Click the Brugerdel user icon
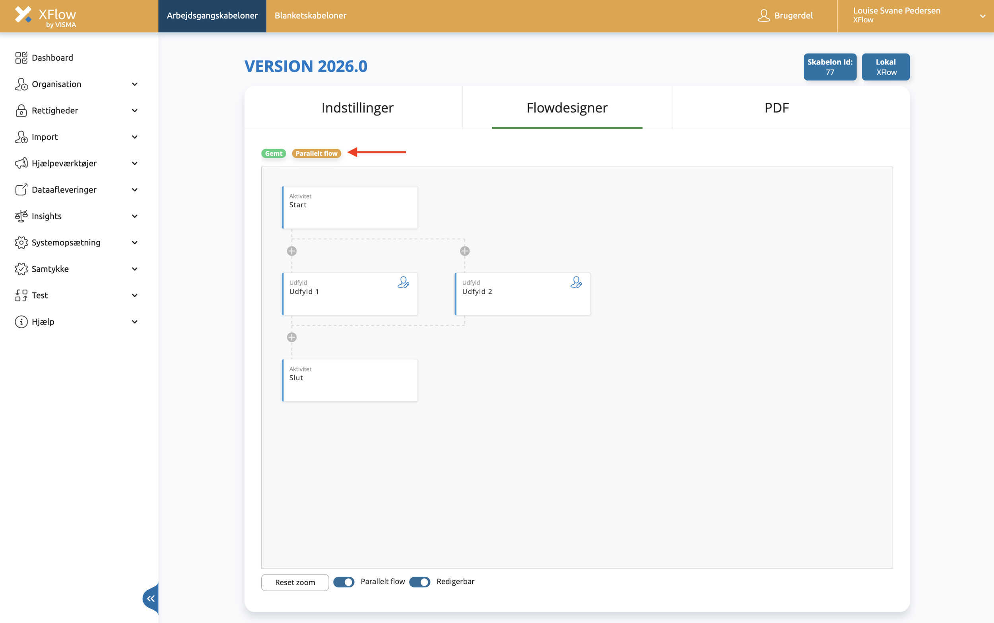994x623 pixels. 763,16
